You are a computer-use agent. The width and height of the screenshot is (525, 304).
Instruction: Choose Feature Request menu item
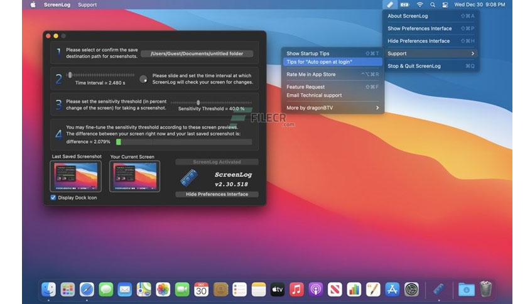click(x=332, y=87)
